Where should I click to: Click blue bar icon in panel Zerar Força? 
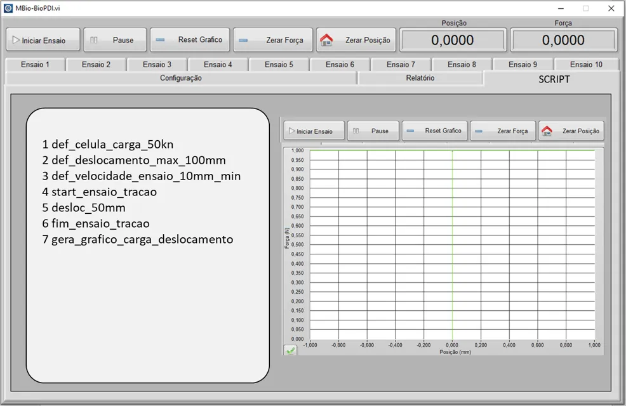coord(479,131)
